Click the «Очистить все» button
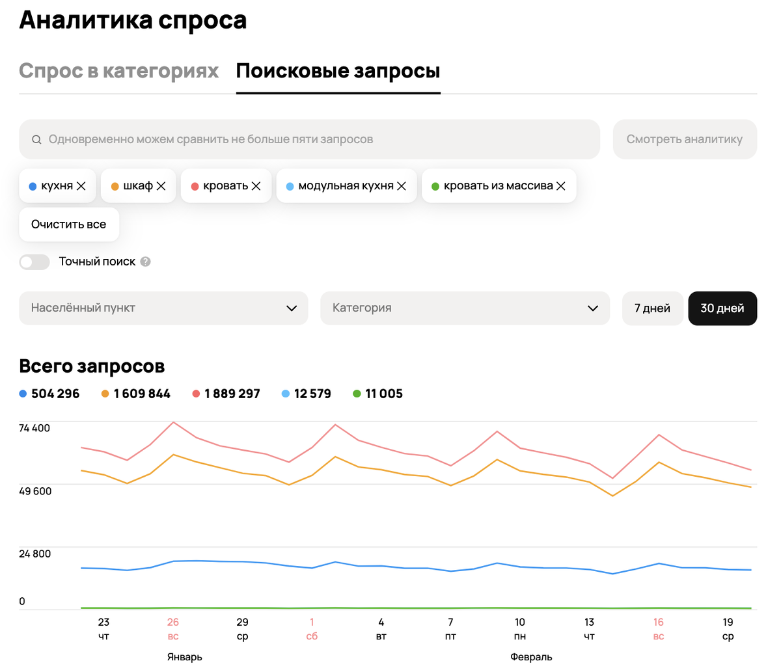 68,224
